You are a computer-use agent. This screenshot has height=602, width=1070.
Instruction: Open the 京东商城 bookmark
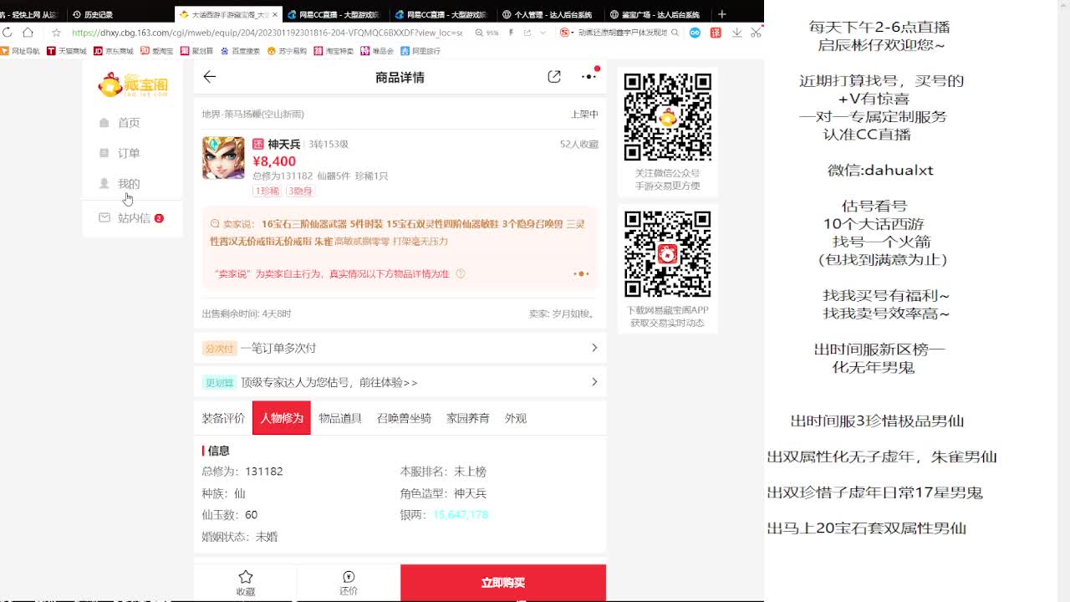114,51
